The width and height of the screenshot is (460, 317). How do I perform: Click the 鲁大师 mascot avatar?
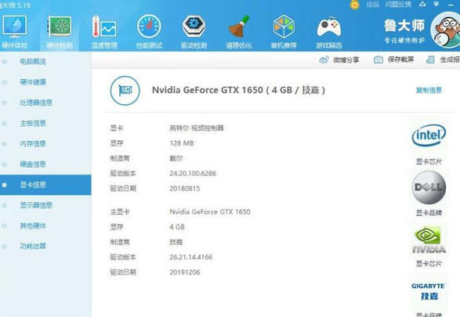point(446,30)
